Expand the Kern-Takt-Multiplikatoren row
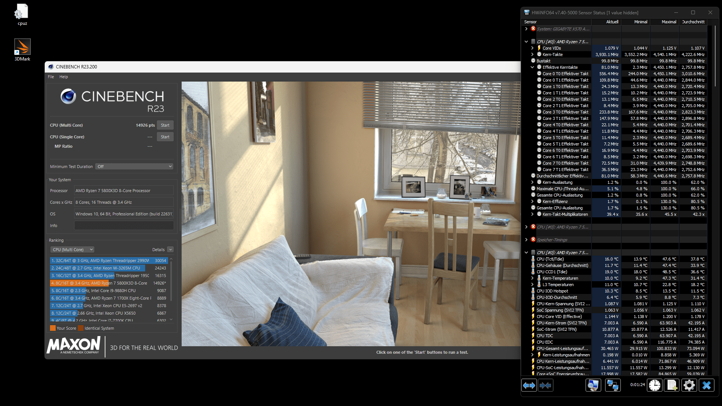Viewport: 722px width, 406px height. (x=532, y=214)
